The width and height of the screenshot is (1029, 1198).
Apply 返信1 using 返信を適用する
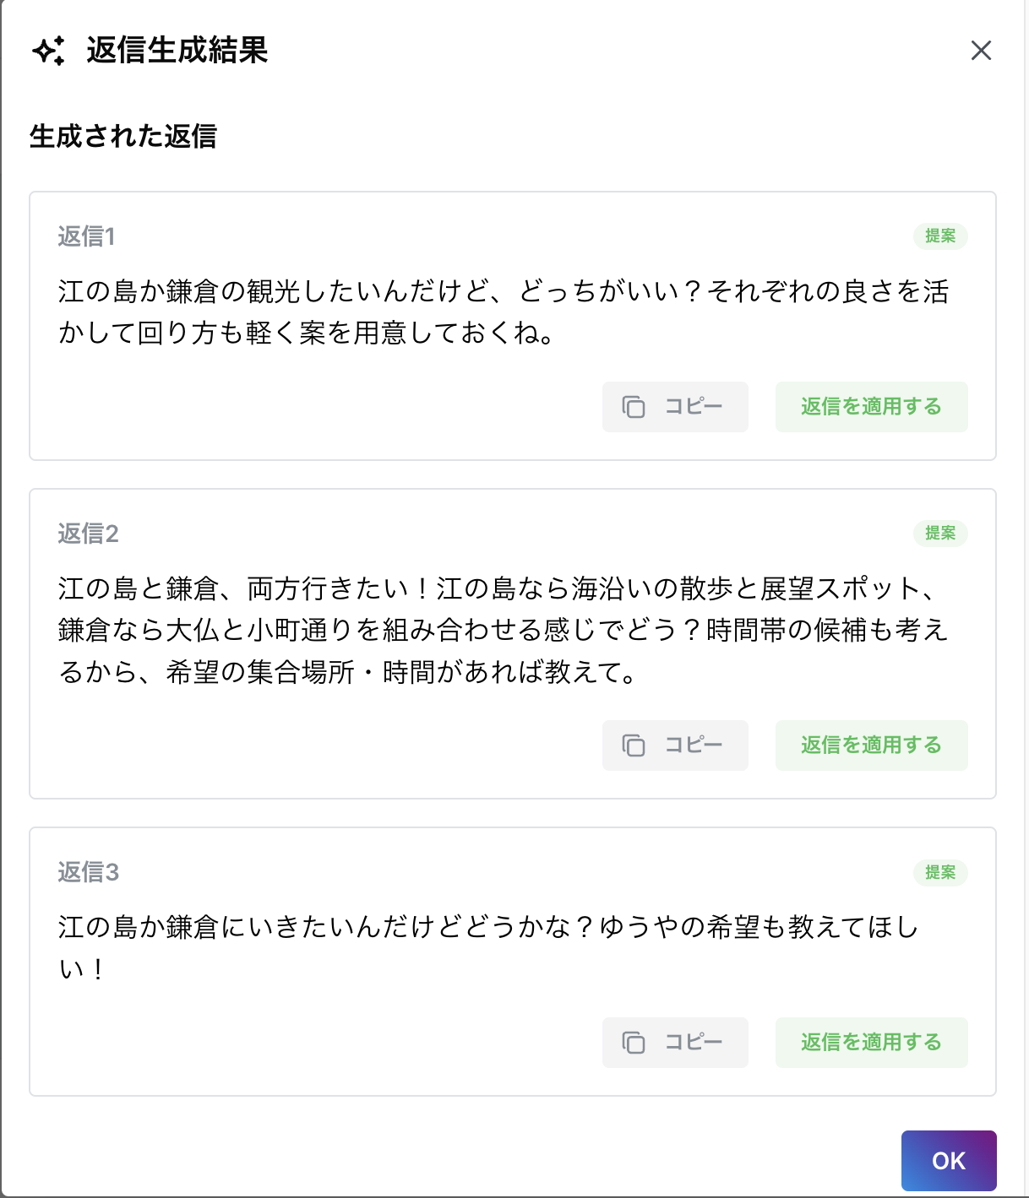871,407
